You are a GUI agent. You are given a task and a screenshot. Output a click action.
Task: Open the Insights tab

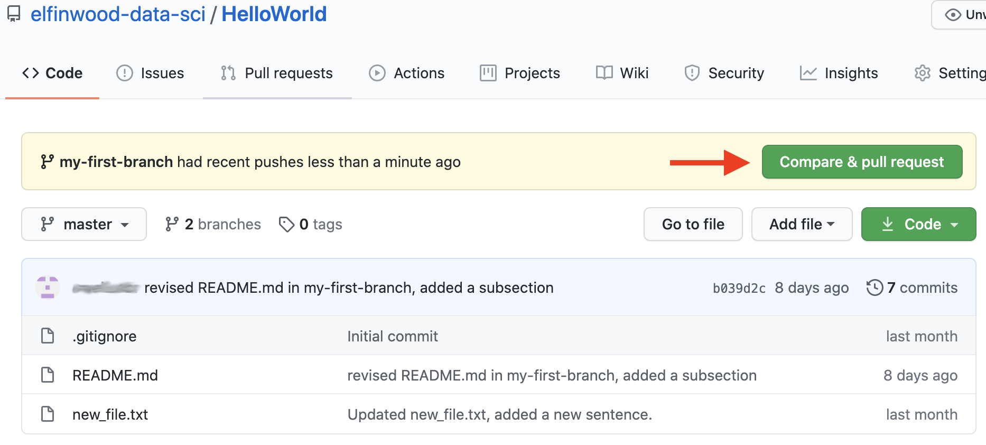839,73
